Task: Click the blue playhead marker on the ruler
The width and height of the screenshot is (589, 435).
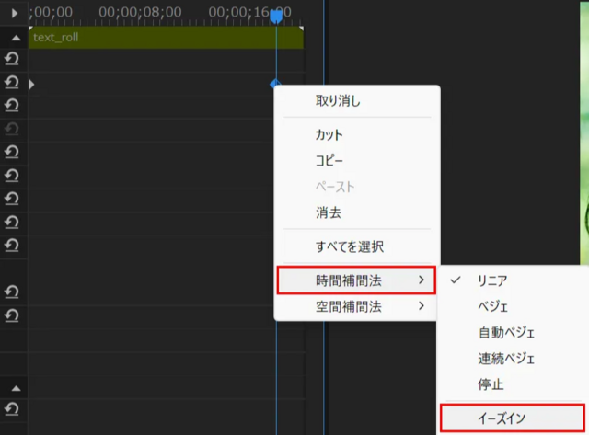Action: tap(276, 17)
